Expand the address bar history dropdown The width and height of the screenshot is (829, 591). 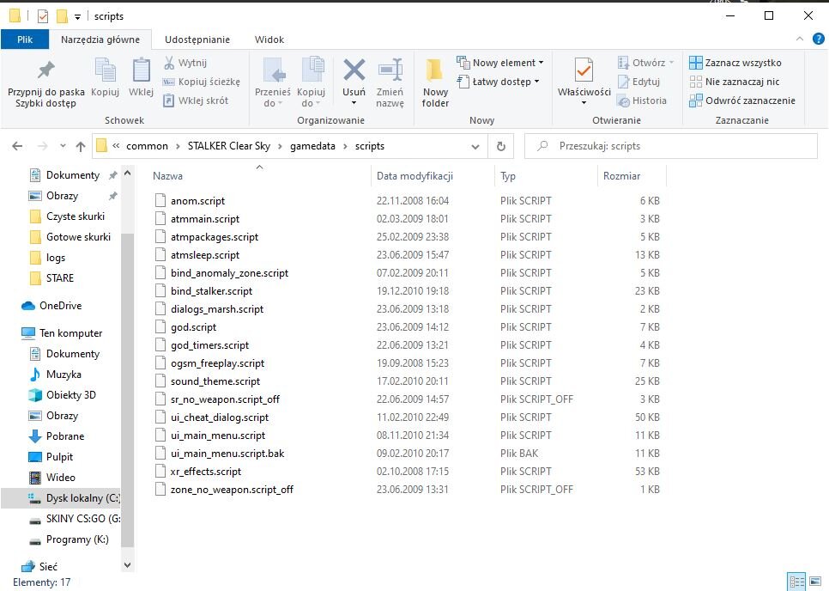(476, 146)
